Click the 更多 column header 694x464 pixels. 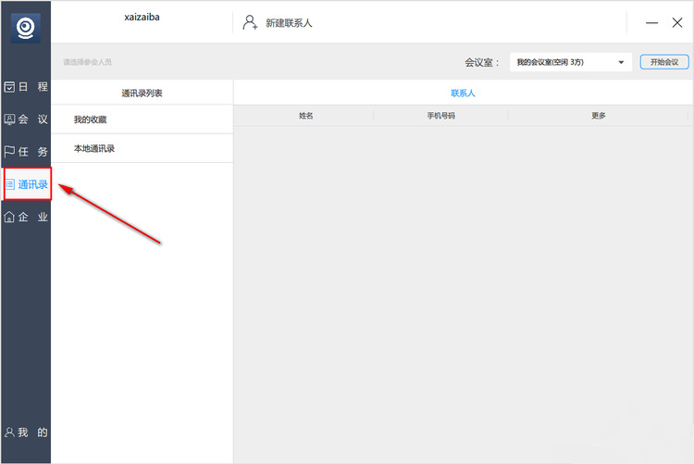[599, 116]
